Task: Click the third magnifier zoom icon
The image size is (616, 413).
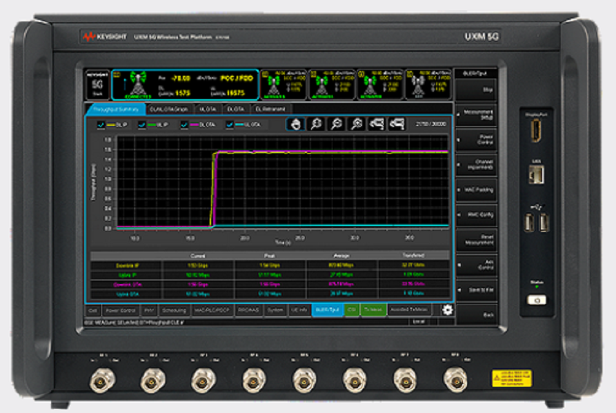Action: (x=356, y=124)
